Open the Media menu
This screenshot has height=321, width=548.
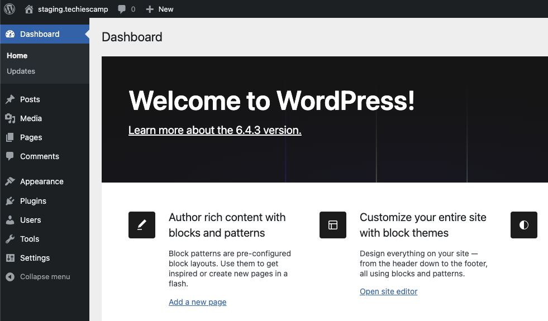tap(31, 118)
